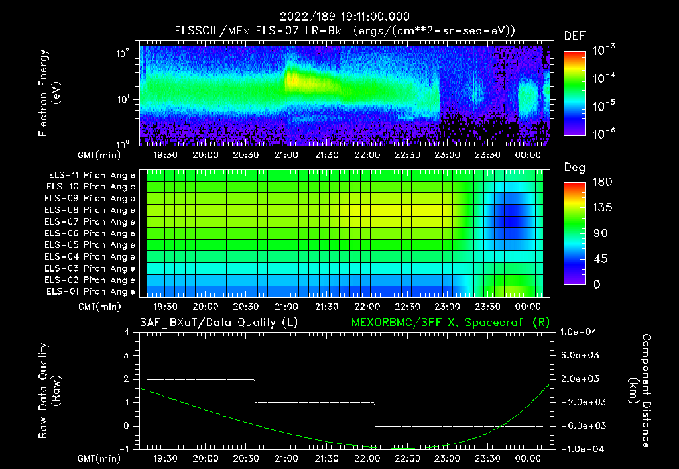Screen dimensions: 679x469
Task: Click the ELS-11 Pitch Angle row label
Action: coord(92,176)
